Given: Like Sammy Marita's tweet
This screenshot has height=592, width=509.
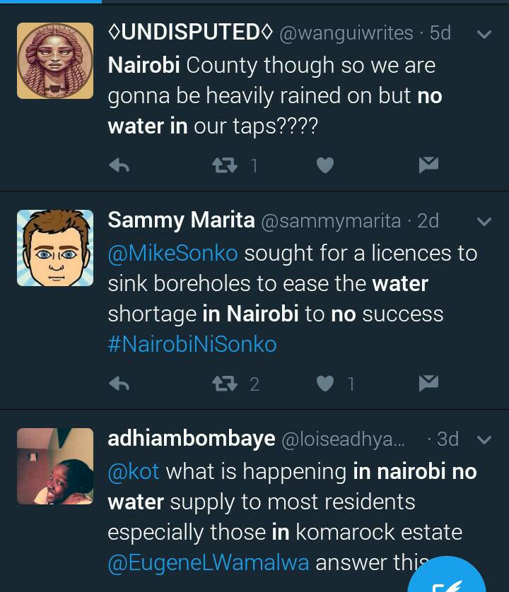Looking at the screenshot, I should (324, 384).
